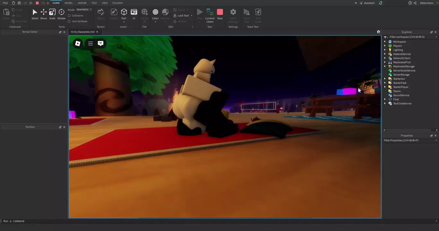
Task: Toggle the Join Surfaces checkbox
Action: (x=69, y=21)
